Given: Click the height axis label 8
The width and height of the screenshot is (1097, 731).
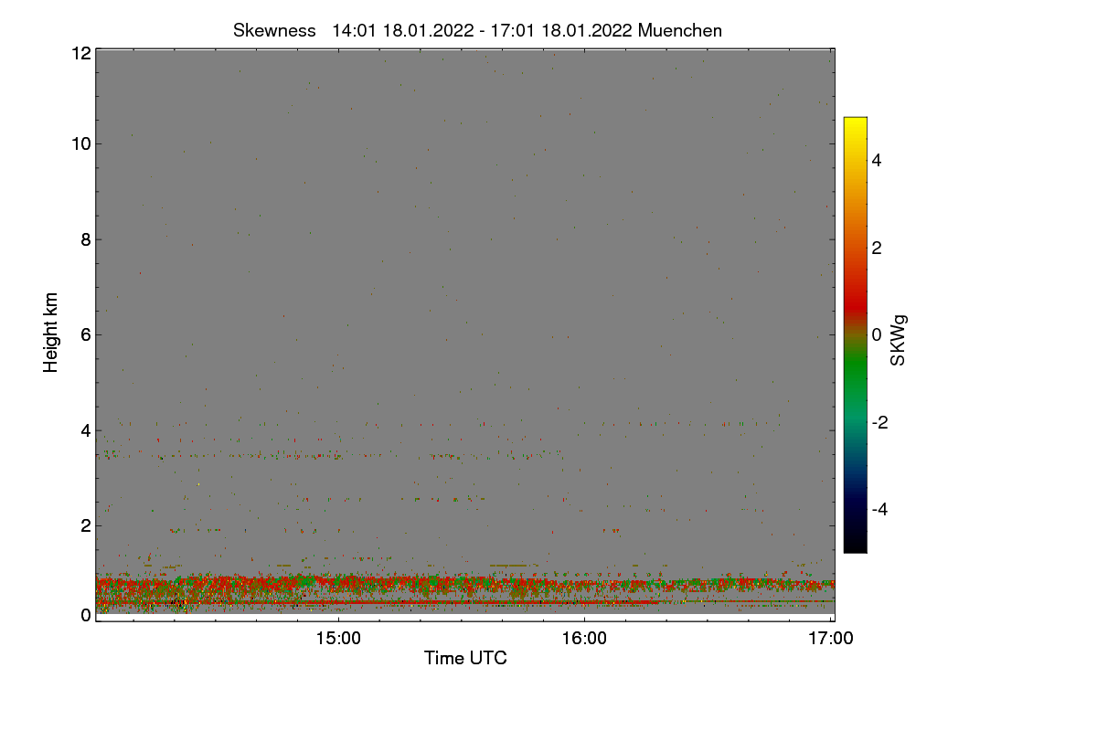Looking at the screenshot, I should pos(85,239).
